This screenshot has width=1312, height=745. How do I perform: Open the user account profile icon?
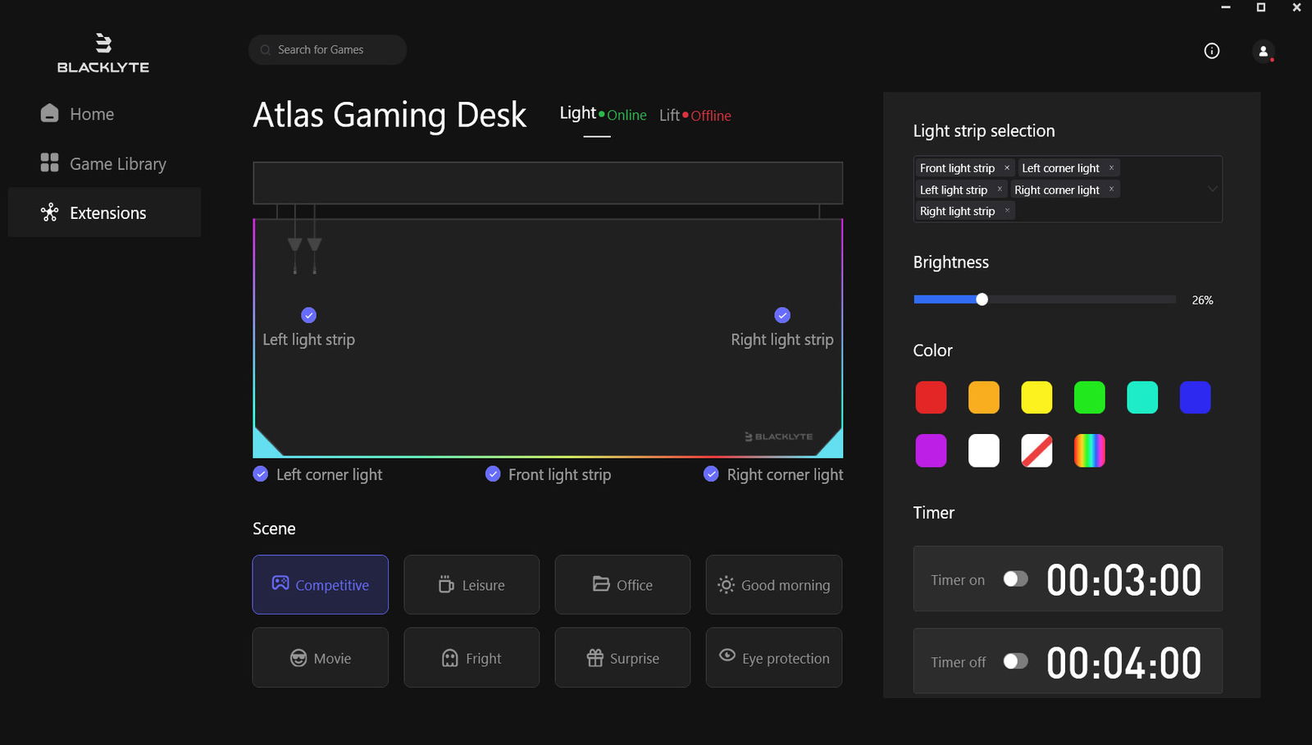pos(1263,51)
